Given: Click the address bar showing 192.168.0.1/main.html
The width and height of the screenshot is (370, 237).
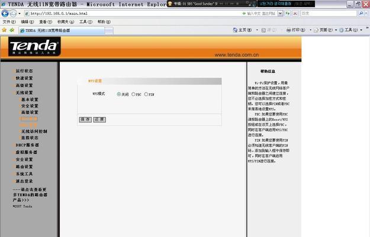Looking at the screenshot, I should [132, 14].
